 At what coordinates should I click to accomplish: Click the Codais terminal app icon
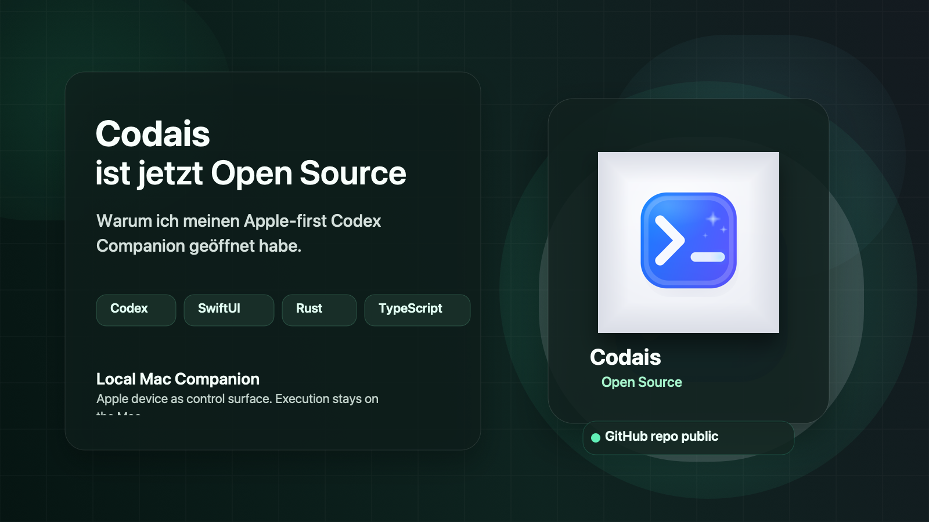689,241
